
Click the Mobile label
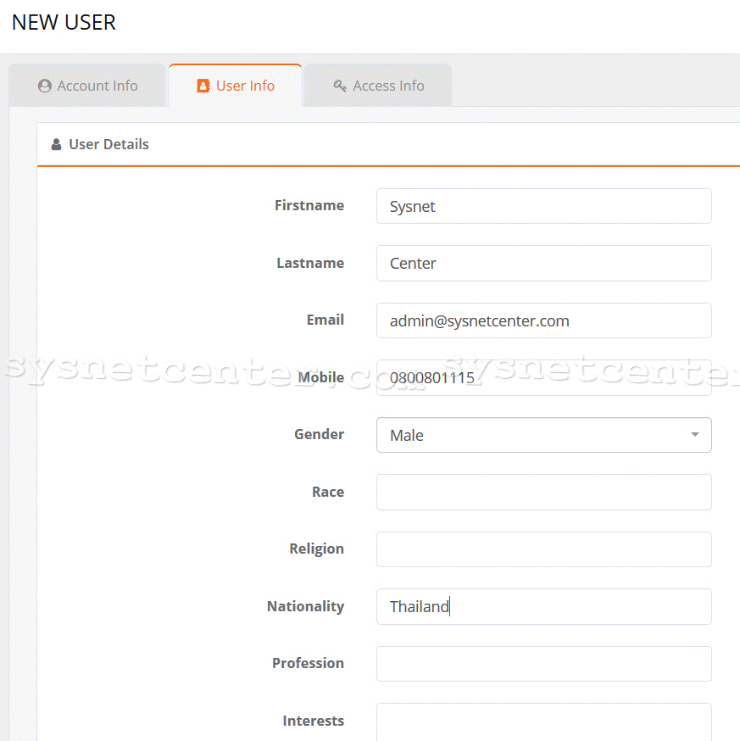321,377
